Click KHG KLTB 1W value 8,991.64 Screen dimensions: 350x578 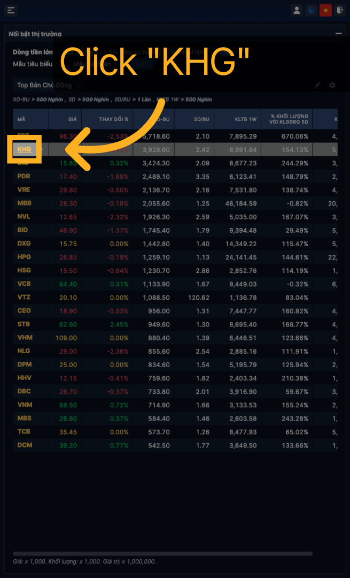(x=243, y=150)
